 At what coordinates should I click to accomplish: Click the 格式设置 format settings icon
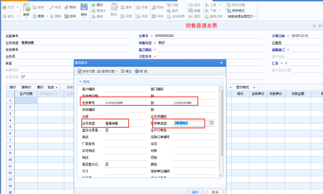point(228,5)
